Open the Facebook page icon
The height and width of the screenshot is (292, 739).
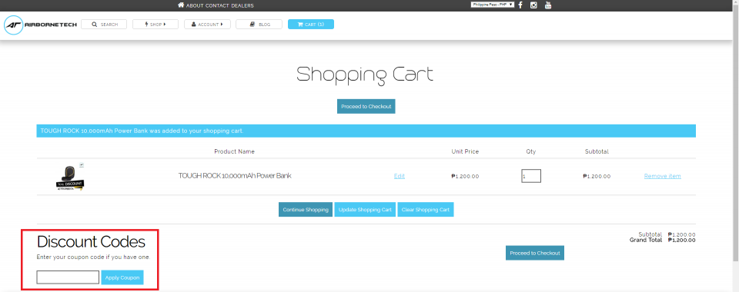[x=520, y=5]
